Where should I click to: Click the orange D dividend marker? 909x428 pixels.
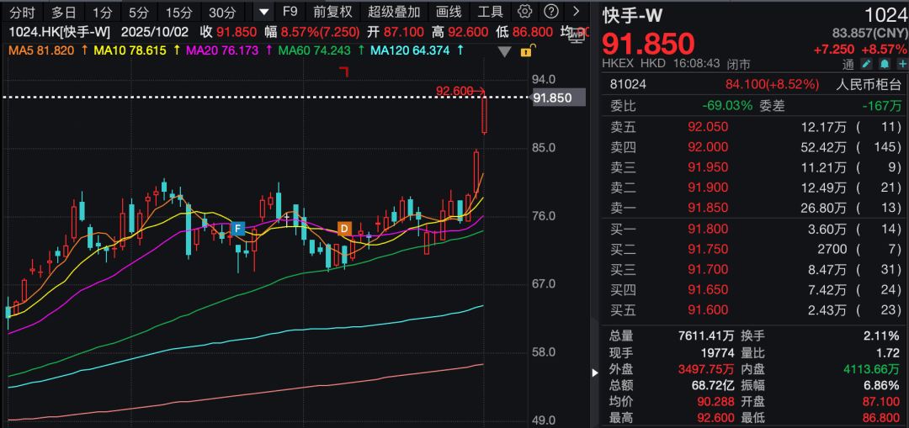pos(343,228)
